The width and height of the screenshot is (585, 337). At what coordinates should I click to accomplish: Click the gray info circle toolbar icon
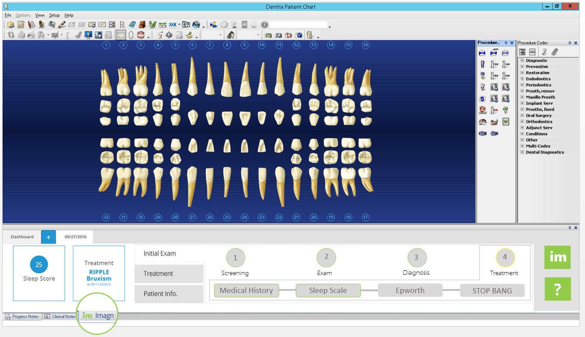point(264,24)
